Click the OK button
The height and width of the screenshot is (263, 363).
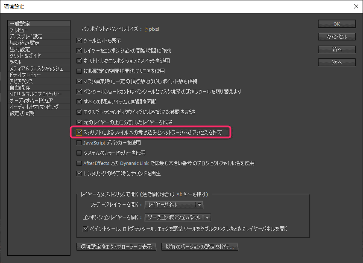click(x=337, y=24)
